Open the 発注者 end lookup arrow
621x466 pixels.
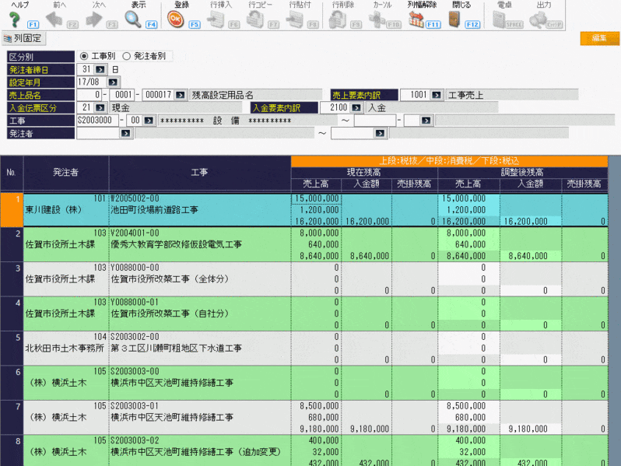380,134
